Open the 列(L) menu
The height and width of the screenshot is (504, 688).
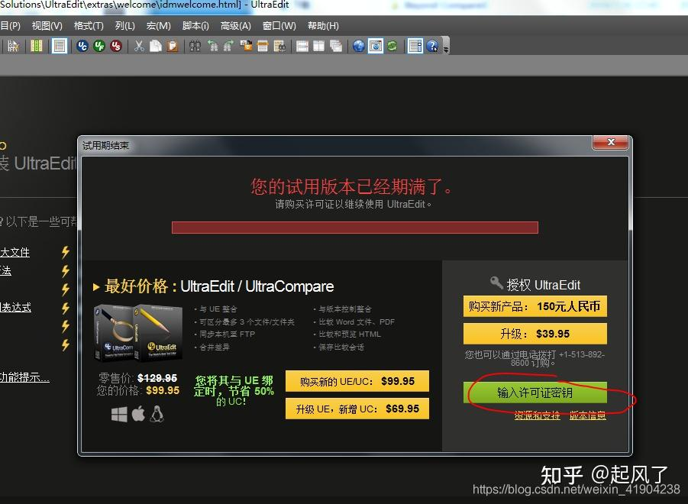pos(125,26)
